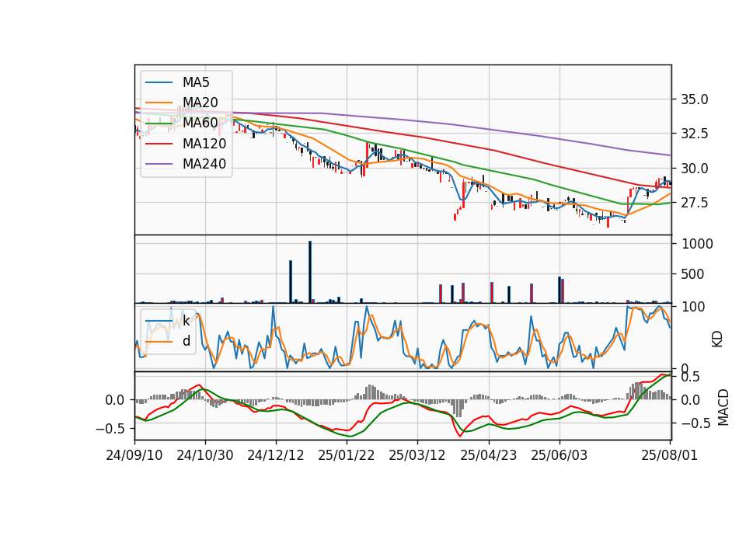746x536 pixels.
Task: Click the 24/10/30 date label
Action: click(205, 455)
